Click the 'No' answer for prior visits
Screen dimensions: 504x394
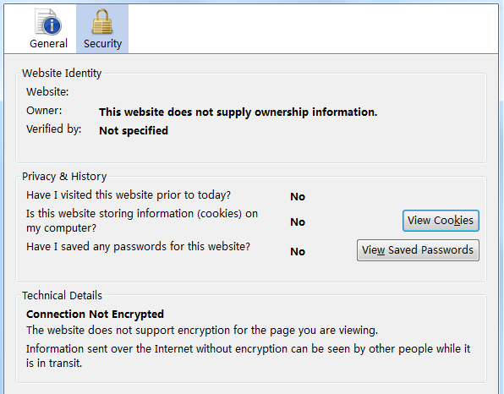[298, 197]
